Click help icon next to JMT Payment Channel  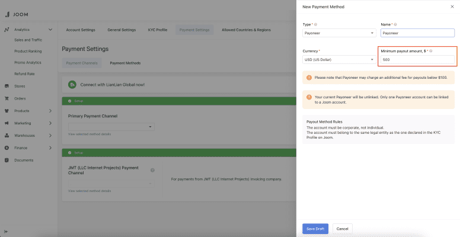[x=152, y=170]
